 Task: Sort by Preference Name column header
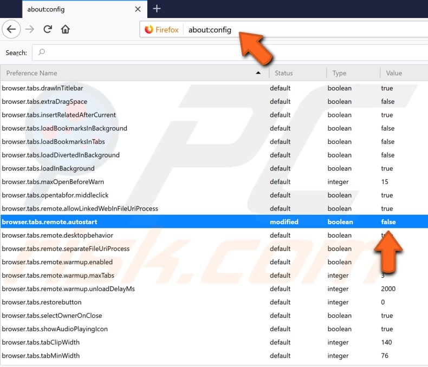pyautogui.click(x=134, y=73)
